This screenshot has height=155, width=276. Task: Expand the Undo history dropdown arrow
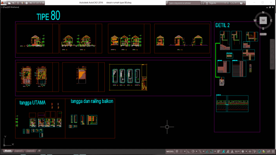click(34, 3)
